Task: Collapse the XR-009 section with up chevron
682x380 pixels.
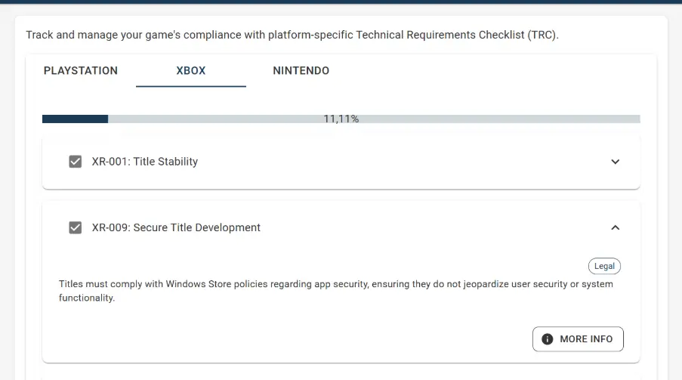Action: click(615, 227)
